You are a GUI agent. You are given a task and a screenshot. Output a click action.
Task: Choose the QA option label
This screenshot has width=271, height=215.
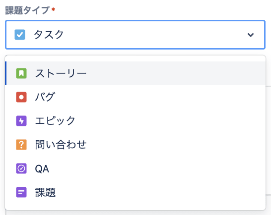tap(42, 168)
